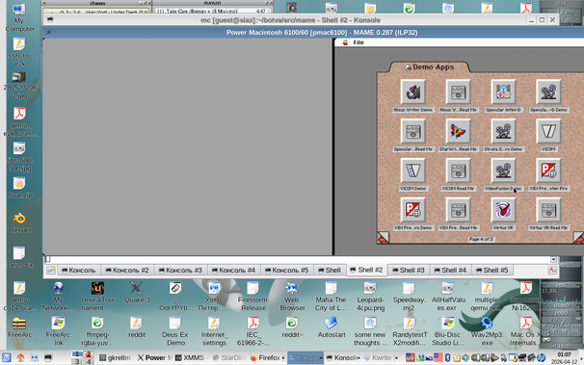Open the Specular Infini-D Demo projector icon
Screen dimensions: 584x365
click(548, 91)
